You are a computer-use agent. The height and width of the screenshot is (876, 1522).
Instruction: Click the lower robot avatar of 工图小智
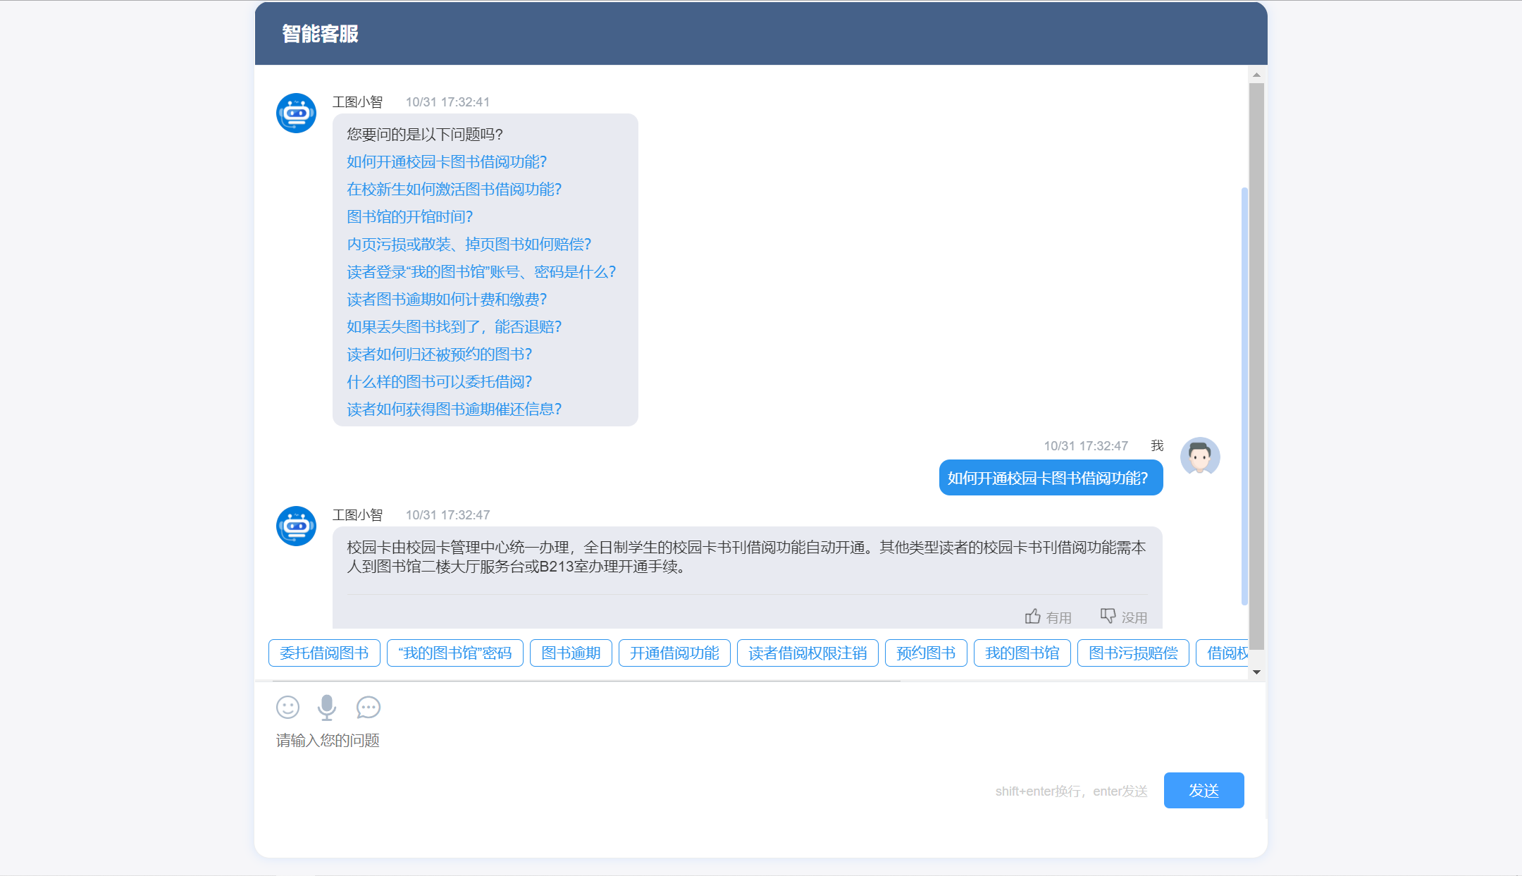pyautogui.click(x=296, y=526)
